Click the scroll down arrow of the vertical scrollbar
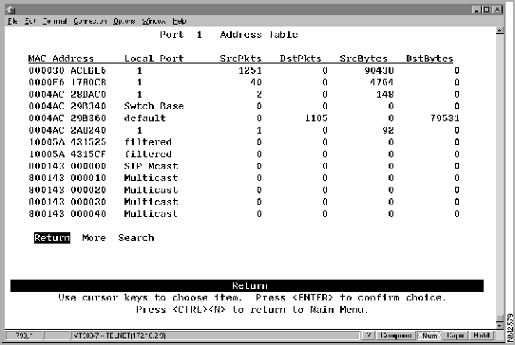The width and height of the screenshot is (515, 345). [x=500, y=325]
